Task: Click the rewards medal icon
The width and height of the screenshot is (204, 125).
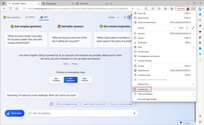Action: pyautogui.click(x=129, y=17)
